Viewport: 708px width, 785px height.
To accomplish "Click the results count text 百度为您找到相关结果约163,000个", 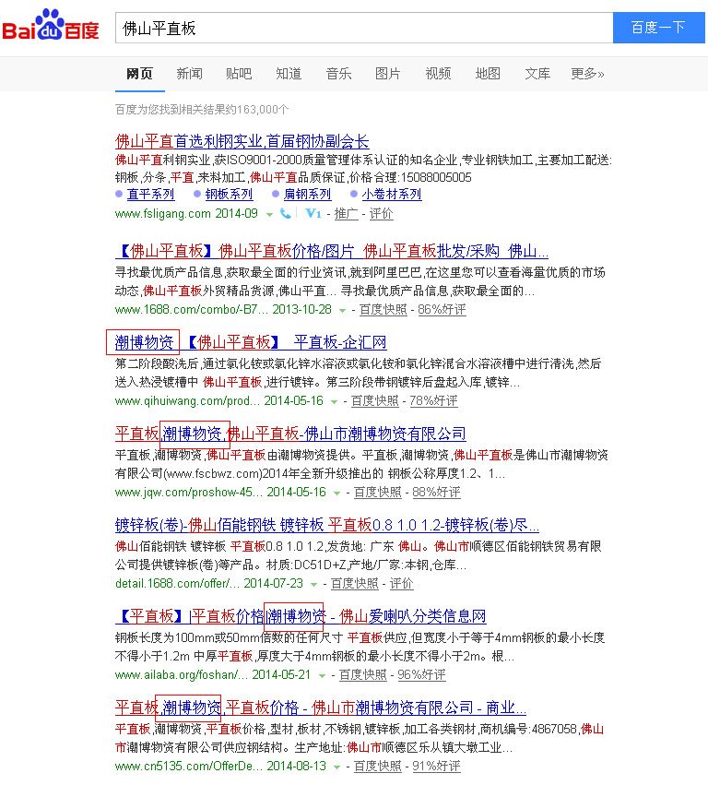I will [202, 110].
